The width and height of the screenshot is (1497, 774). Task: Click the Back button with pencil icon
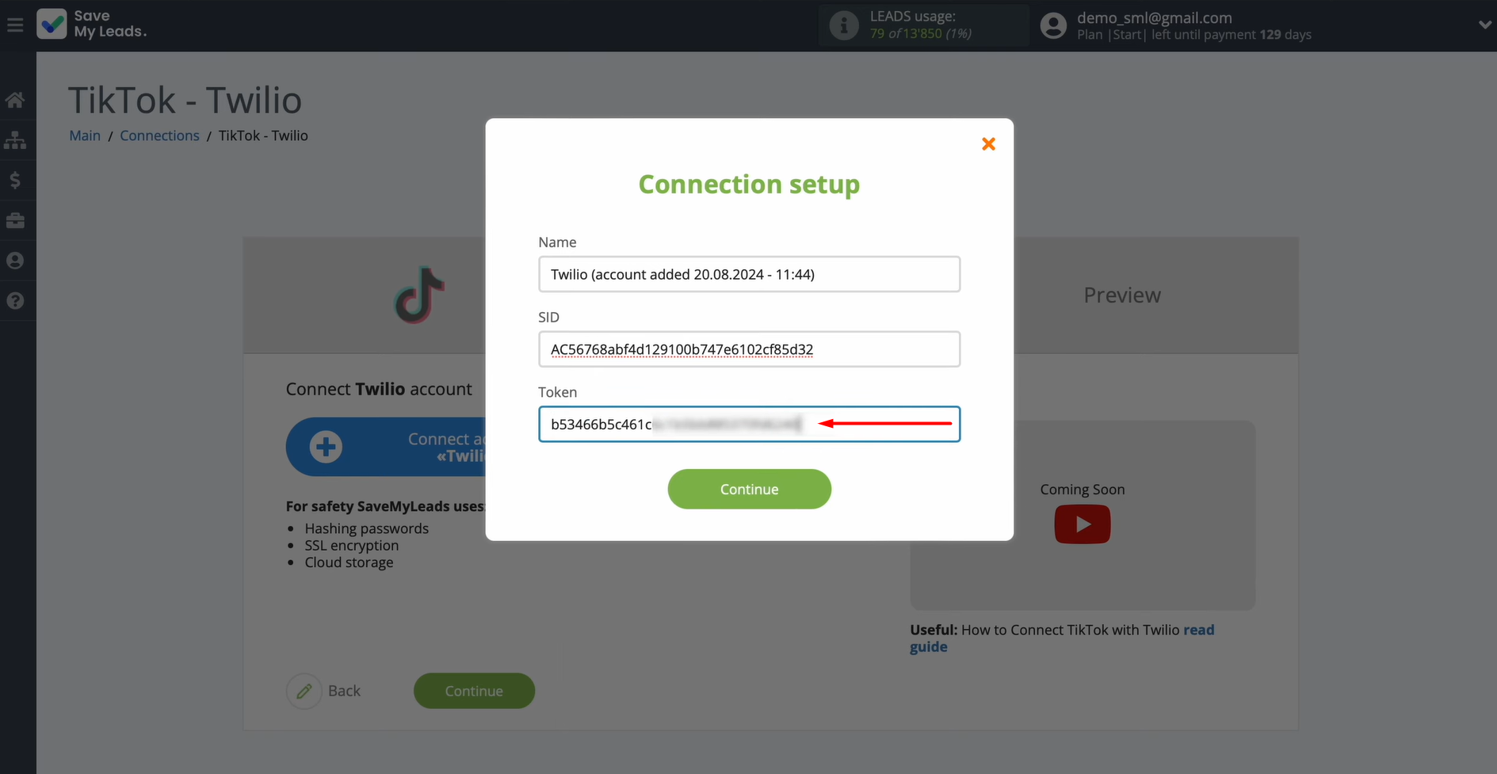(323, 691)
